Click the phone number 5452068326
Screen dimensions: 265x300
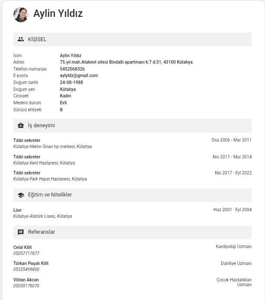coord(72,69)
